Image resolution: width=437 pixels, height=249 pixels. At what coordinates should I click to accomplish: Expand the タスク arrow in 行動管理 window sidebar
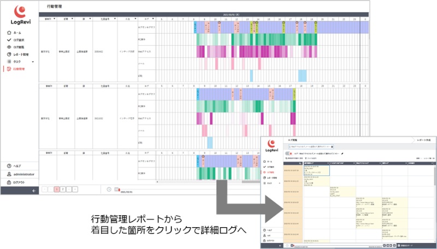33,62
